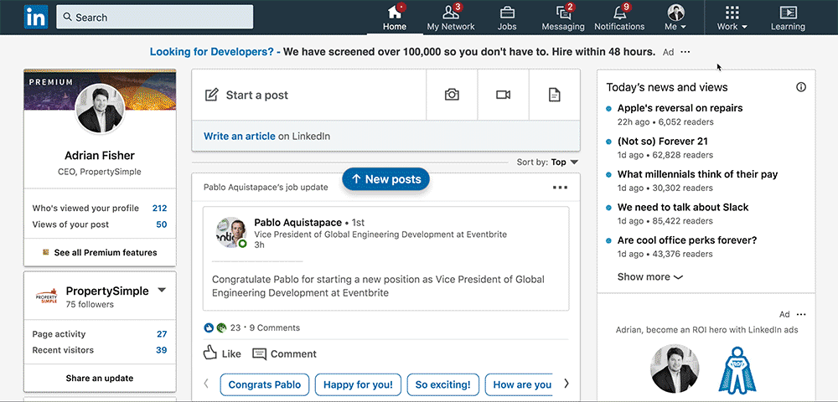This screenshot has height=402, width=838.
Task: Read We need to talk about Slack
Action: coord(683,207)
